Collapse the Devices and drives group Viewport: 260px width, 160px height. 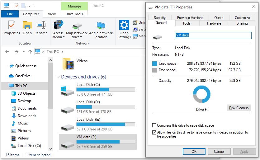[58, 77]
